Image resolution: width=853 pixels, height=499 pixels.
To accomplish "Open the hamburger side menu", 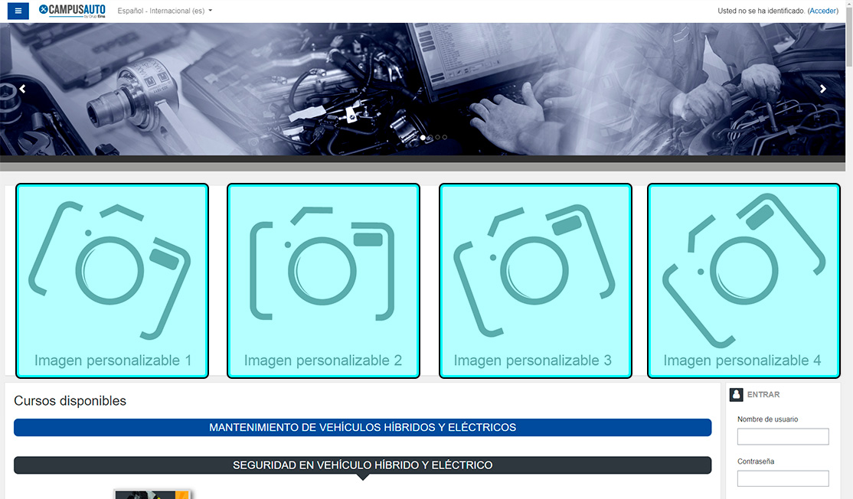I will (x=18, y=11).
